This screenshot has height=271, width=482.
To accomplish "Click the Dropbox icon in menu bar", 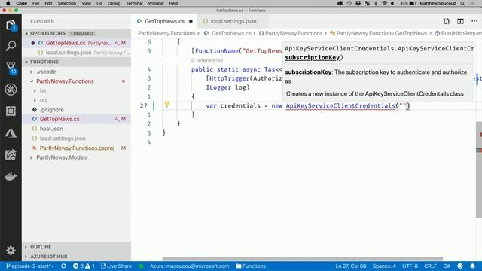I will coord(358,3).
